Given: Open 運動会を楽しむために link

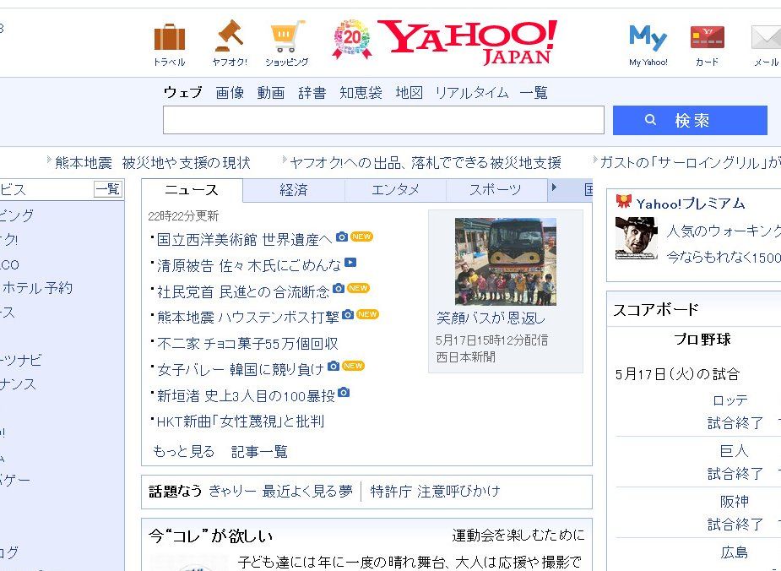Looking at the screenshot, I should pos(518,536).
